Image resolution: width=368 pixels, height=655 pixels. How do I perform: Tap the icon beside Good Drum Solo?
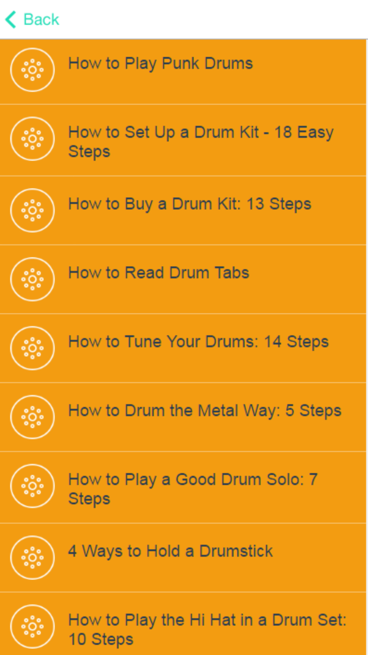[x=32, y=486]
